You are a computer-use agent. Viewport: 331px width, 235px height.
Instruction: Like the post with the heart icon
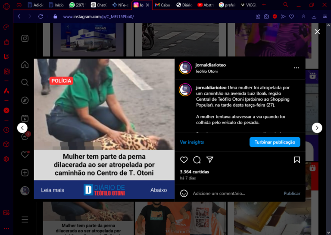(x=184, y=160)
